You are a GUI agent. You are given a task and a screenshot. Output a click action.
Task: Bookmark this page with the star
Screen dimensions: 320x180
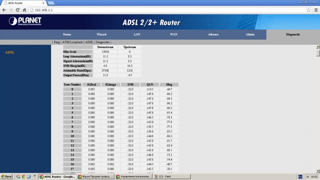[x=308, y=9]
